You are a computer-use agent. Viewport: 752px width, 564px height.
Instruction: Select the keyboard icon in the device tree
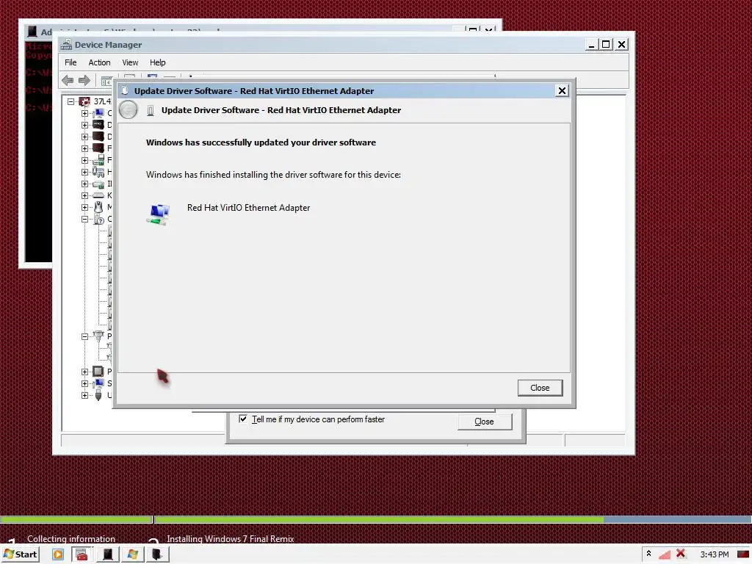pyautogui.click(x=98, y=195)
